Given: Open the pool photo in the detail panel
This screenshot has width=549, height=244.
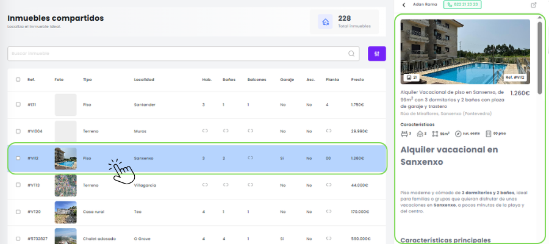Looking at the screenshot, I should tap(465, 52).
